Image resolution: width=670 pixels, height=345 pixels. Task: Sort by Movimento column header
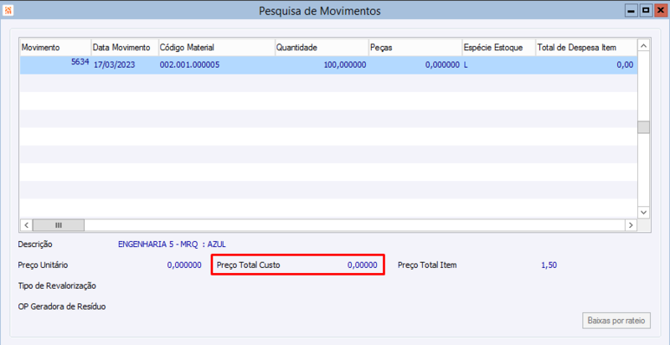pos(55,48)
